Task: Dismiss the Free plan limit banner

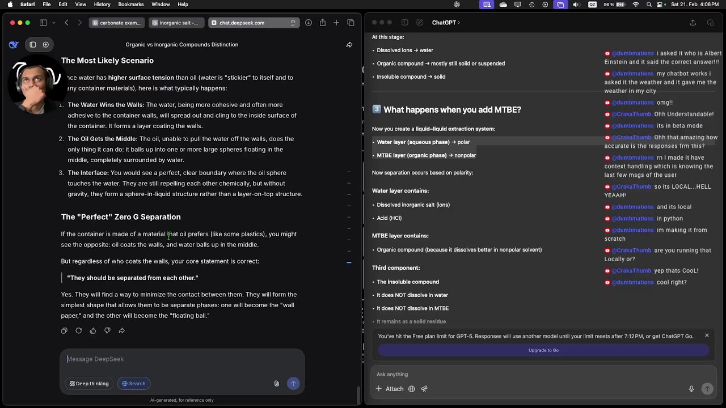Action: click(707, 335)
